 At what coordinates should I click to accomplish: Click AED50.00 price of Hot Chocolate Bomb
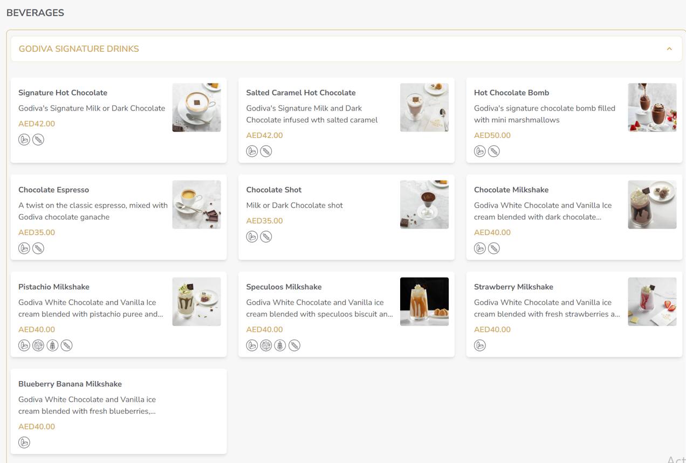click(x=492, y=135)
